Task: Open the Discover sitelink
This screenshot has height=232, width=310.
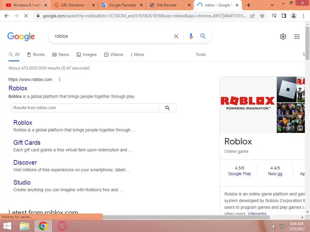Action: tap(25, 162)
